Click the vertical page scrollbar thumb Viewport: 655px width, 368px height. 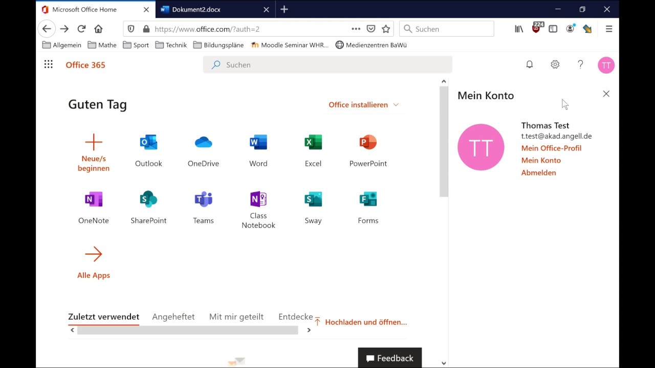(444, 142)
